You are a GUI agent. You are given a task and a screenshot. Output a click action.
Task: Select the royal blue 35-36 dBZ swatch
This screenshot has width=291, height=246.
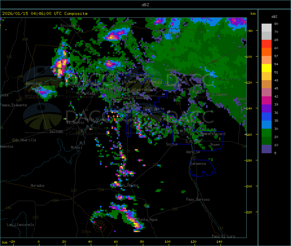[x=266, y=116]
